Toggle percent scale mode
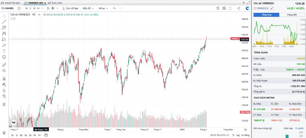306x138 pixels. 233,135
